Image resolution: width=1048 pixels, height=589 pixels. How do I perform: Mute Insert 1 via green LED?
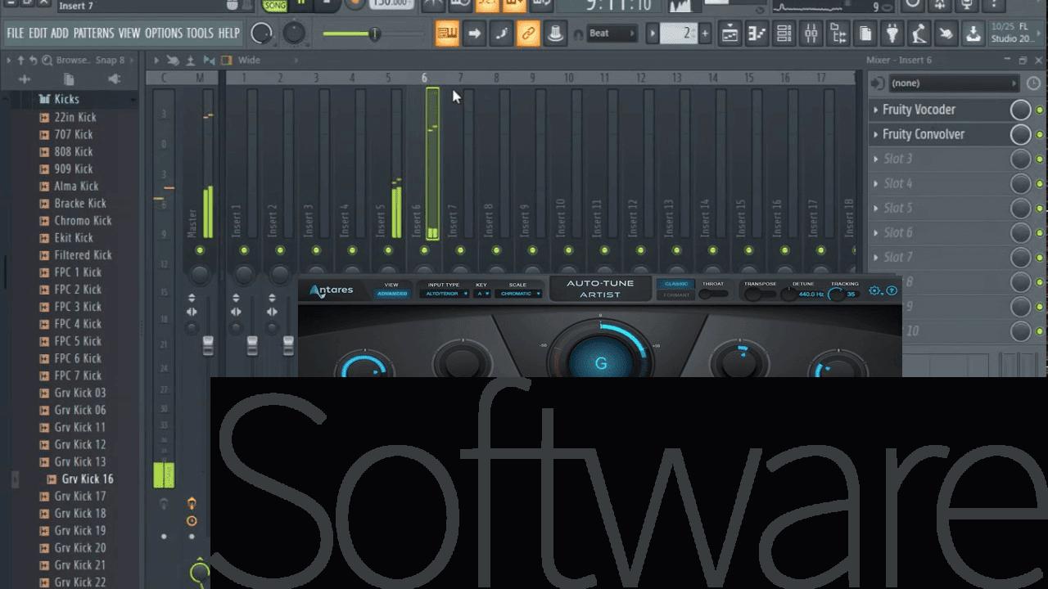click(244, 250)
